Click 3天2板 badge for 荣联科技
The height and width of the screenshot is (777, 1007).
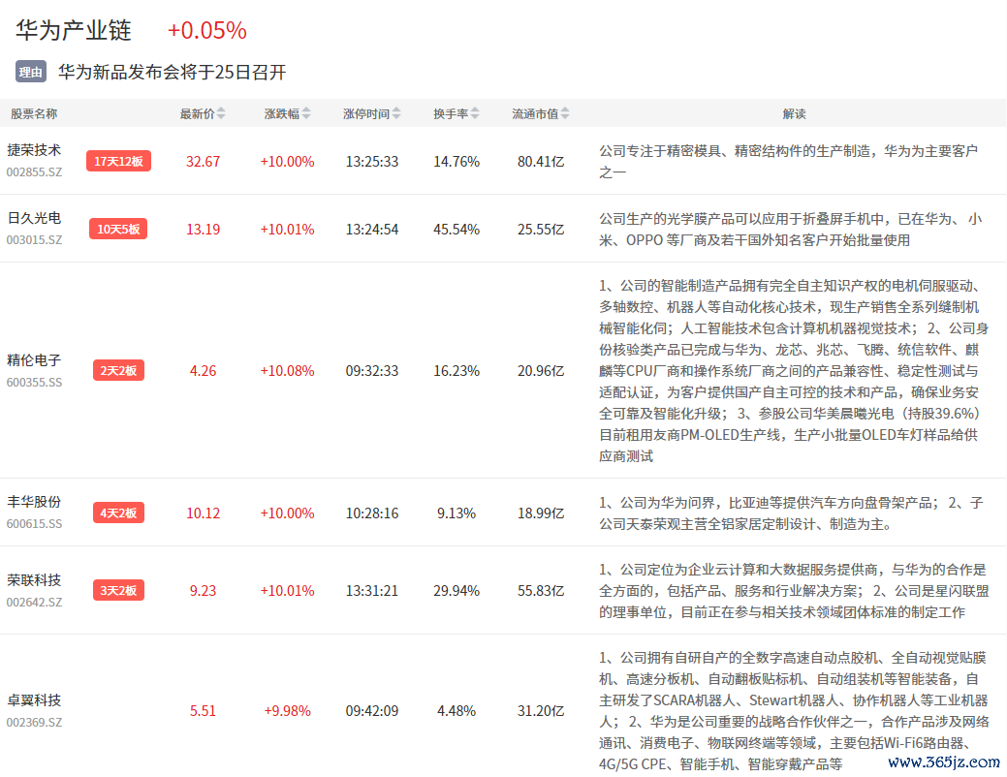(118, 590)
